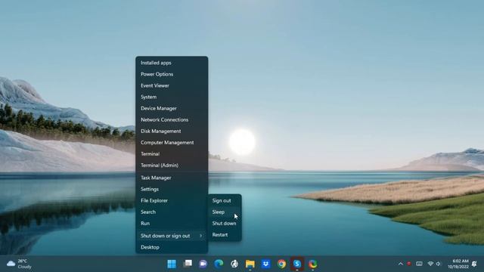Select Power Options
484x272 pixels.
(172, 74)
